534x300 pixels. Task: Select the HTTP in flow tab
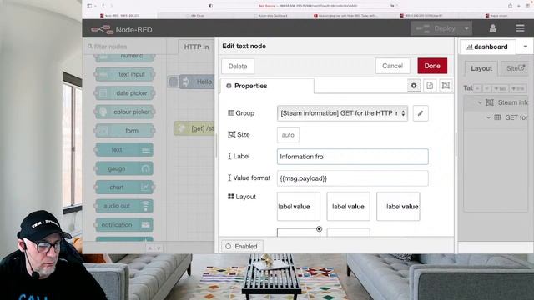[196, 47]
